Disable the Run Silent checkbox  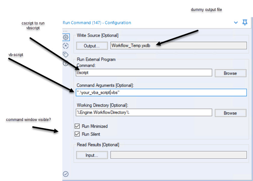point(77,134)
